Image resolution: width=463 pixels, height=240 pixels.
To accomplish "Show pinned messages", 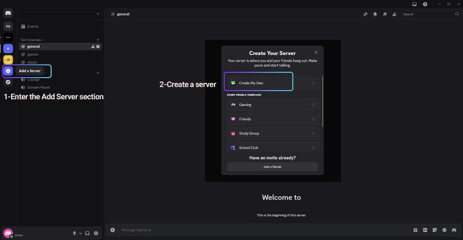I will click(x=385, y=14).
